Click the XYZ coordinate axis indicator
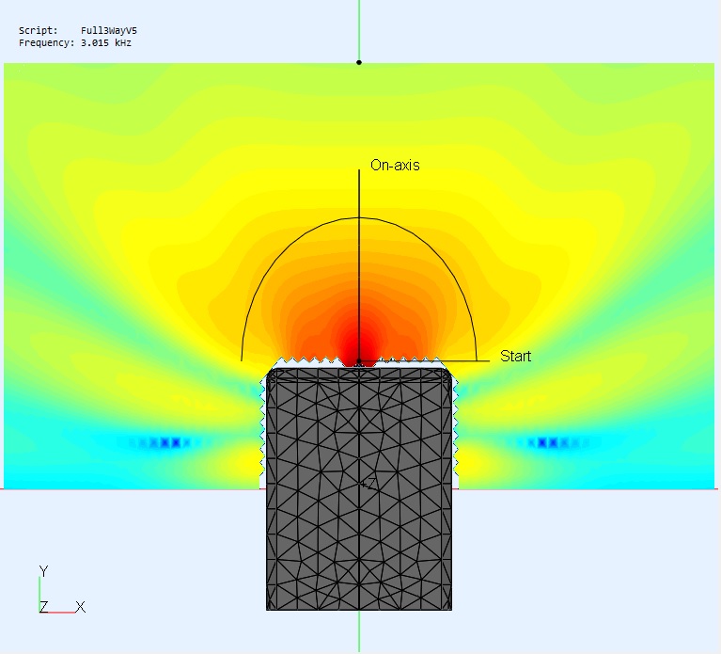Screen dimensions: 721x654 62,590
